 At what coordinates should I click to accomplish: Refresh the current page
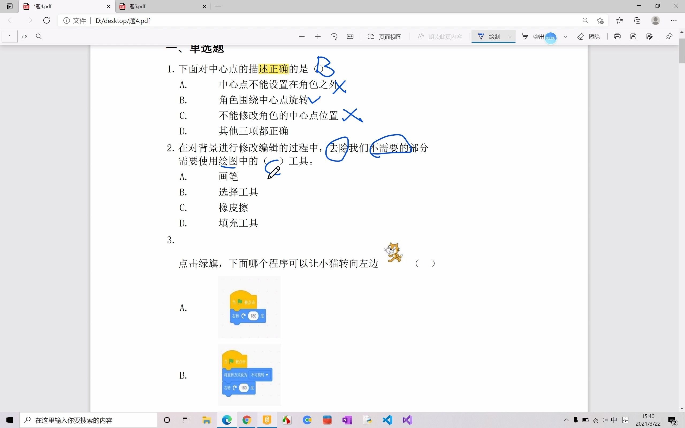tap(46, 20)
